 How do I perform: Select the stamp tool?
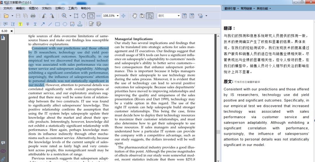pos(80,24)
